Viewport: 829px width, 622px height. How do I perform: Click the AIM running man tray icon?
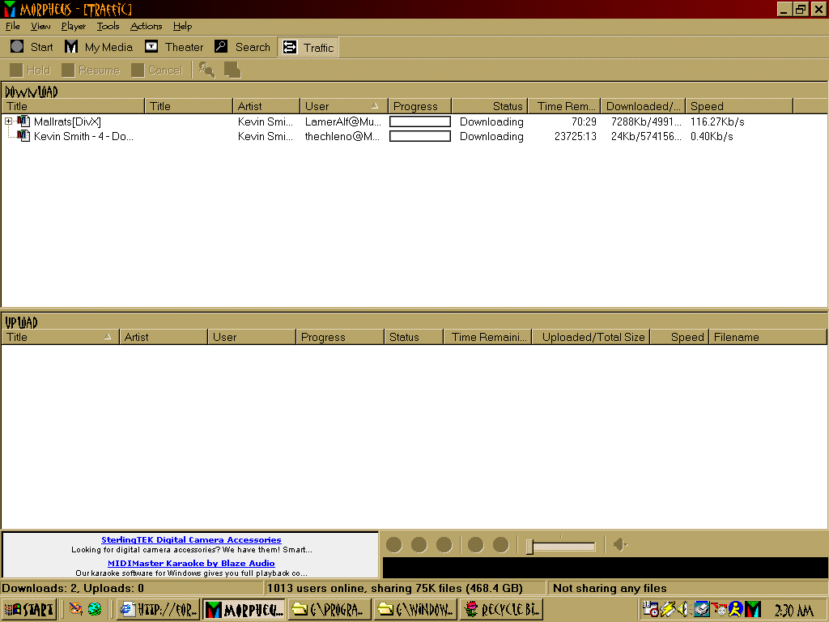(735, 609)
